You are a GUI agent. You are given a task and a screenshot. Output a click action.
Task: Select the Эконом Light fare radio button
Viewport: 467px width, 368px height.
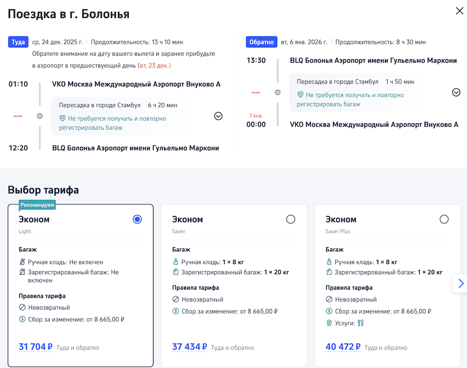pyautogui.click(x=137, y=219)
